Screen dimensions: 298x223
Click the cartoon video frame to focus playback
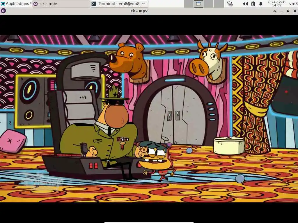click(x=149, y=119)
